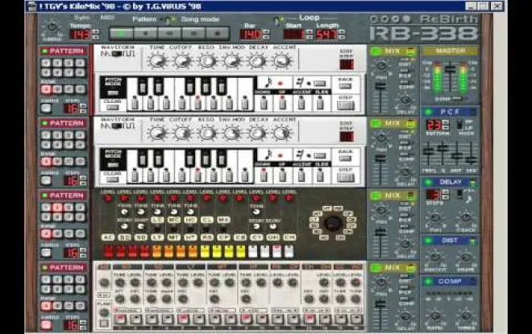Select bank B in the second synth's pattern section
This screenshot has height=334, width=532.
click(x=57, y=162)
